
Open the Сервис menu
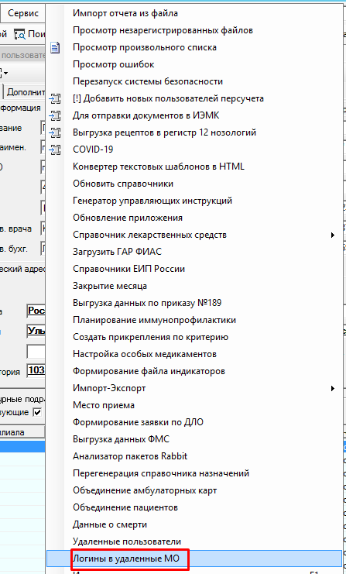point(23,13)
